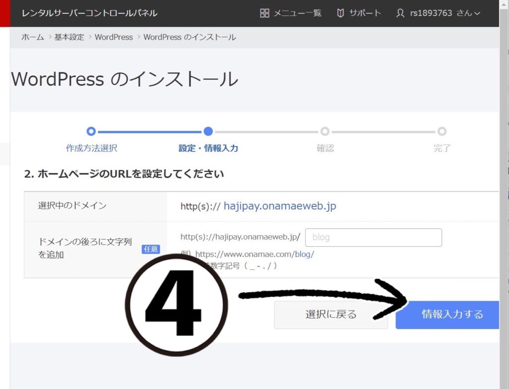Click the 作成方法選択 step circle

[91, 131]
